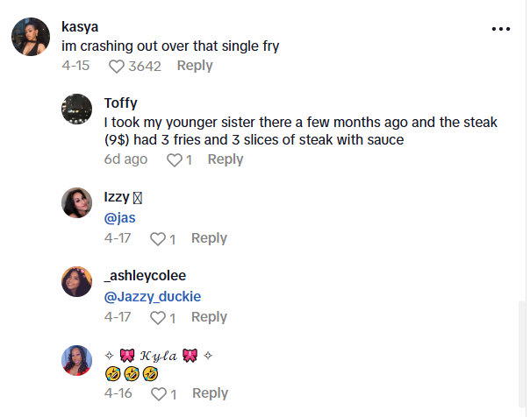The width and height of the screenshot is (530, 417).
Task: Open _ashleycolee's profile avatar
Action: 77,282
